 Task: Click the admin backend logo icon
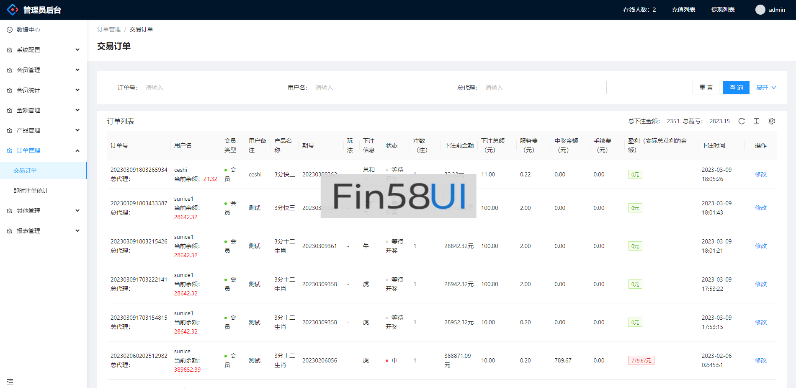pos(13,10)
